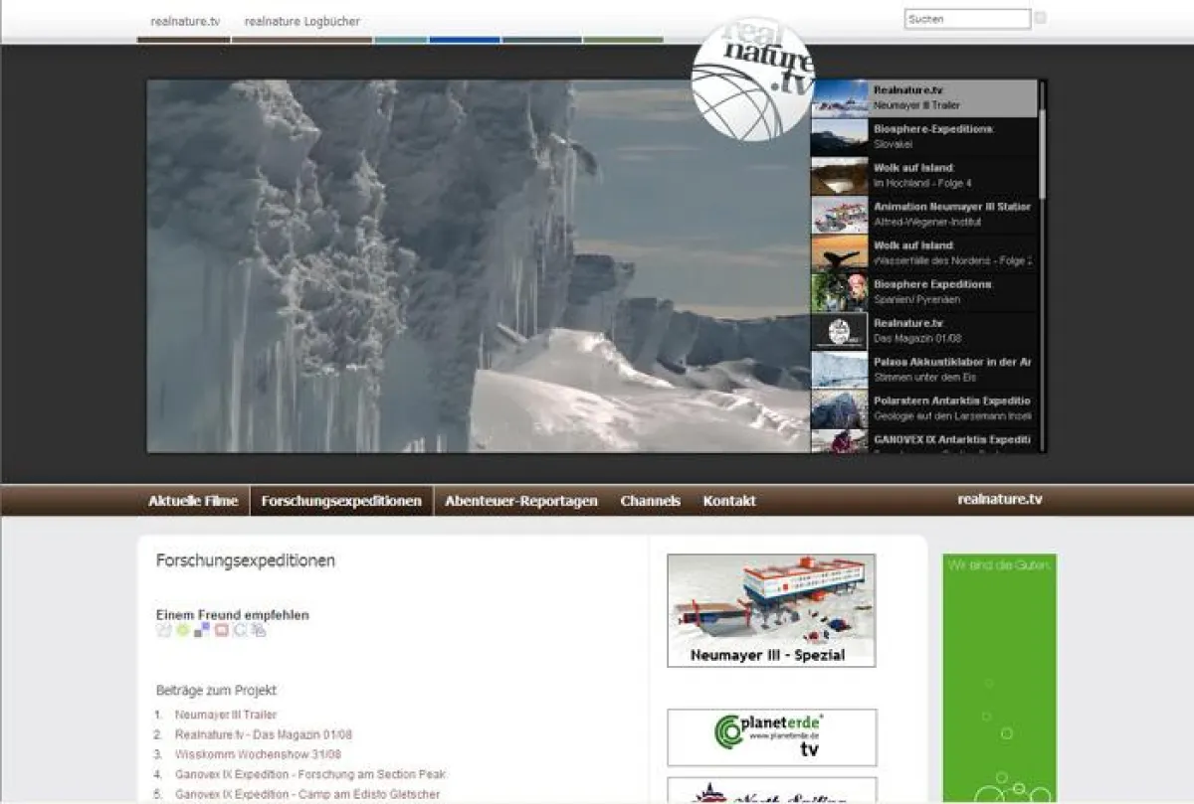
Task: Click the last share icon in the recommend row
Action: (x=257, y=630)
